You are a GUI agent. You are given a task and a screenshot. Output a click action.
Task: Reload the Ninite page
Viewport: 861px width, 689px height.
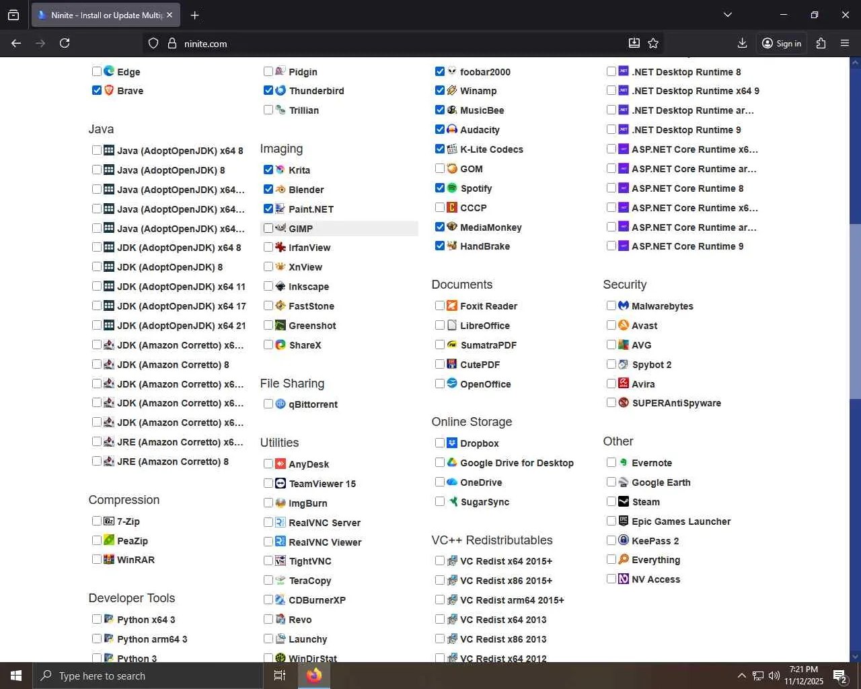tap(65, 43)
